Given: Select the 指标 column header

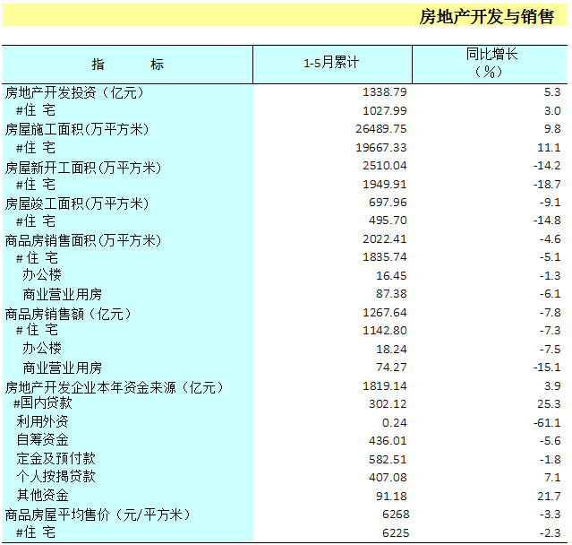Looking at the screenshot, I should 128,64.
